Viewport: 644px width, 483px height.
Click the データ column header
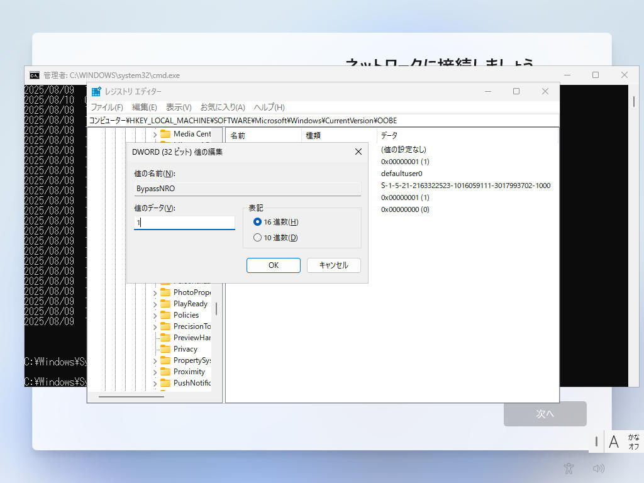click(467, 136)
